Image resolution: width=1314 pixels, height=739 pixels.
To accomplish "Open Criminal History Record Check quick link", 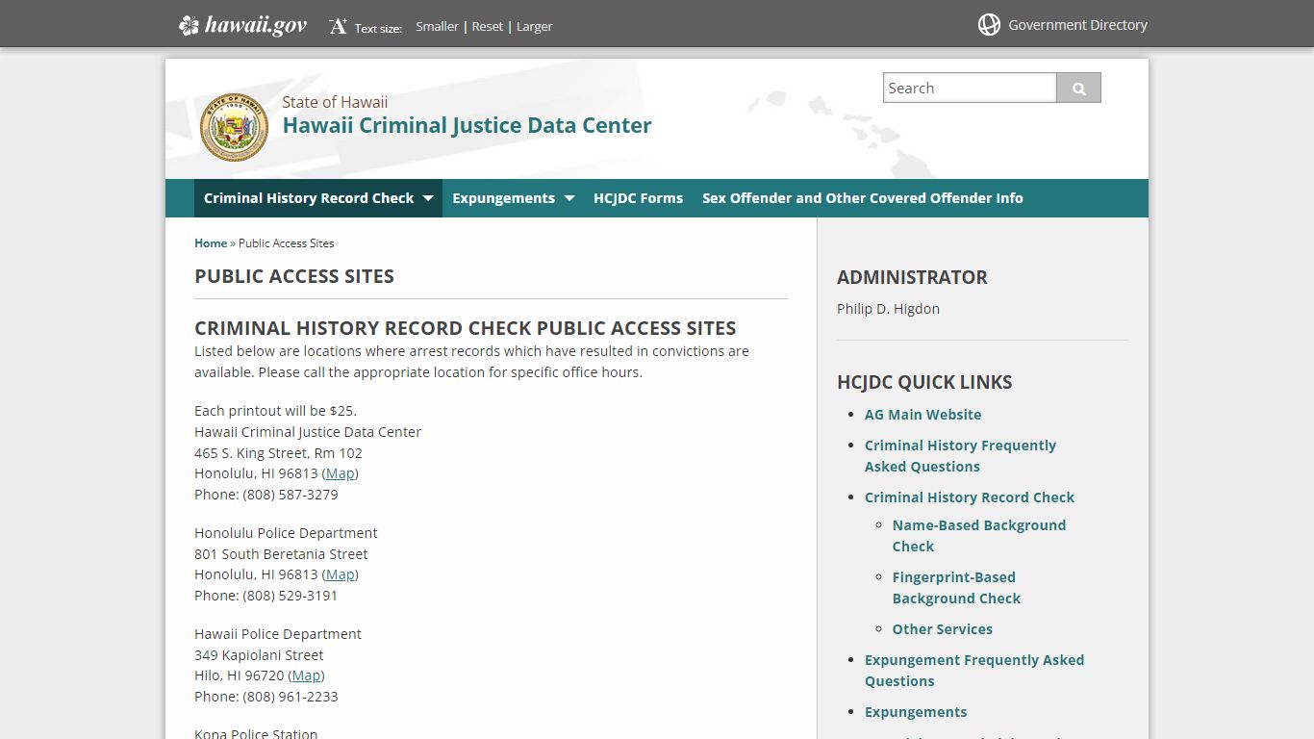I will [970, 497].
